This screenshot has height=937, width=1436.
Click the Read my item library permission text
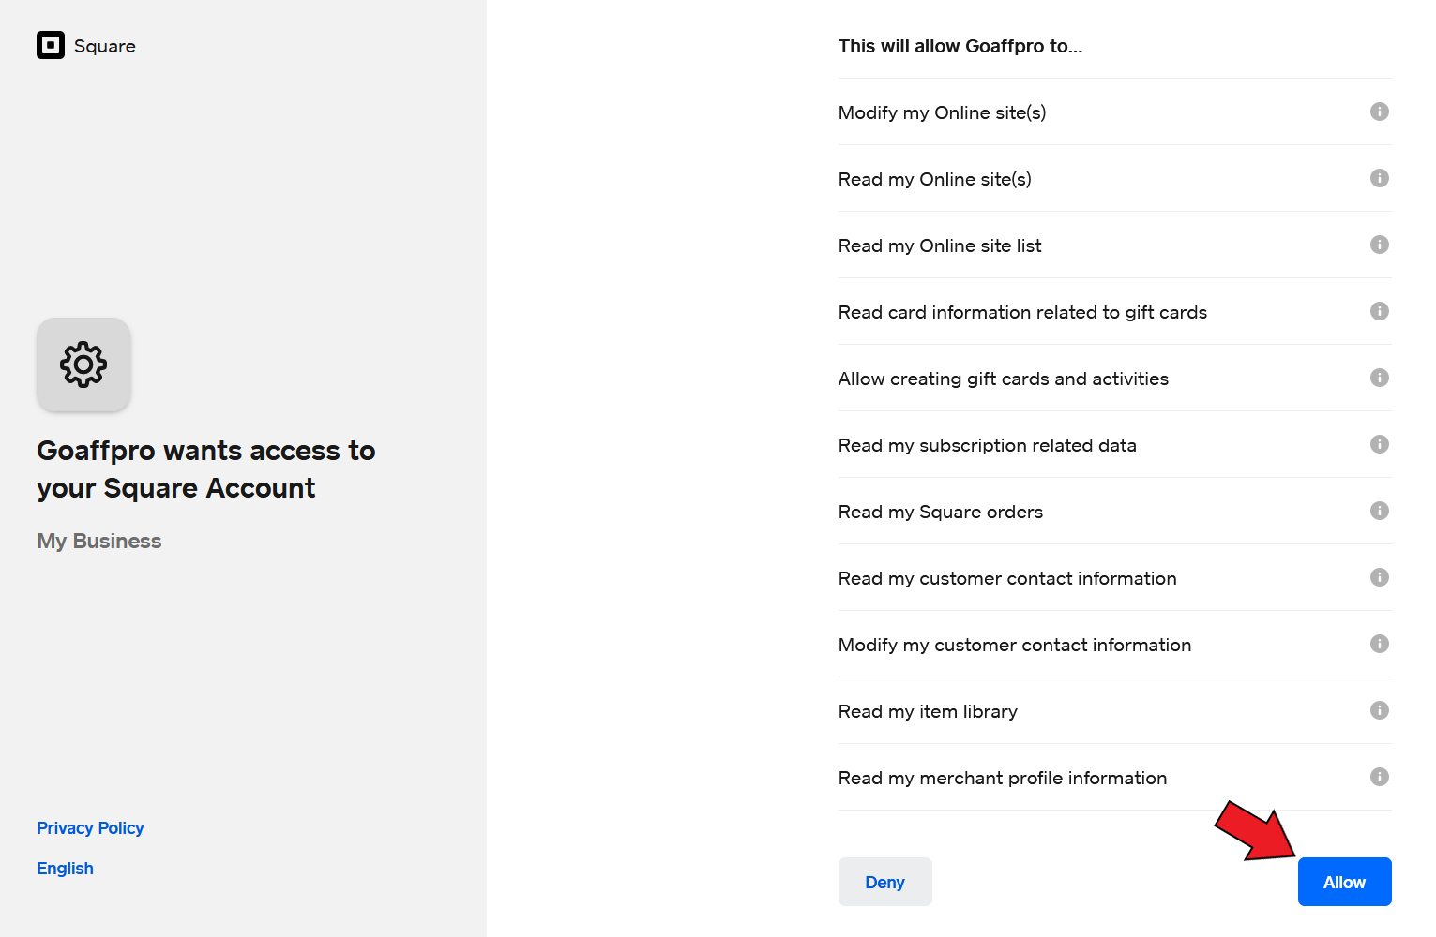tap(928, 711)
